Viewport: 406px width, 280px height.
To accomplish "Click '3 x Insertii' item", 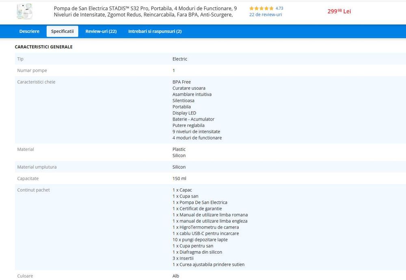I will click(183, 258).
